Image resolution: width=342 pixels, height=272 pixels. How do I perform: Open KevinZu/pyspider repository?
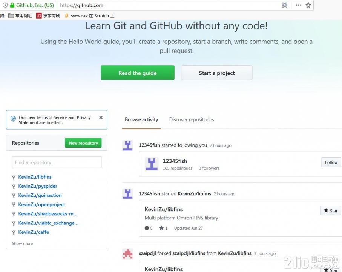pyautogui.click(x=38, y=186)
